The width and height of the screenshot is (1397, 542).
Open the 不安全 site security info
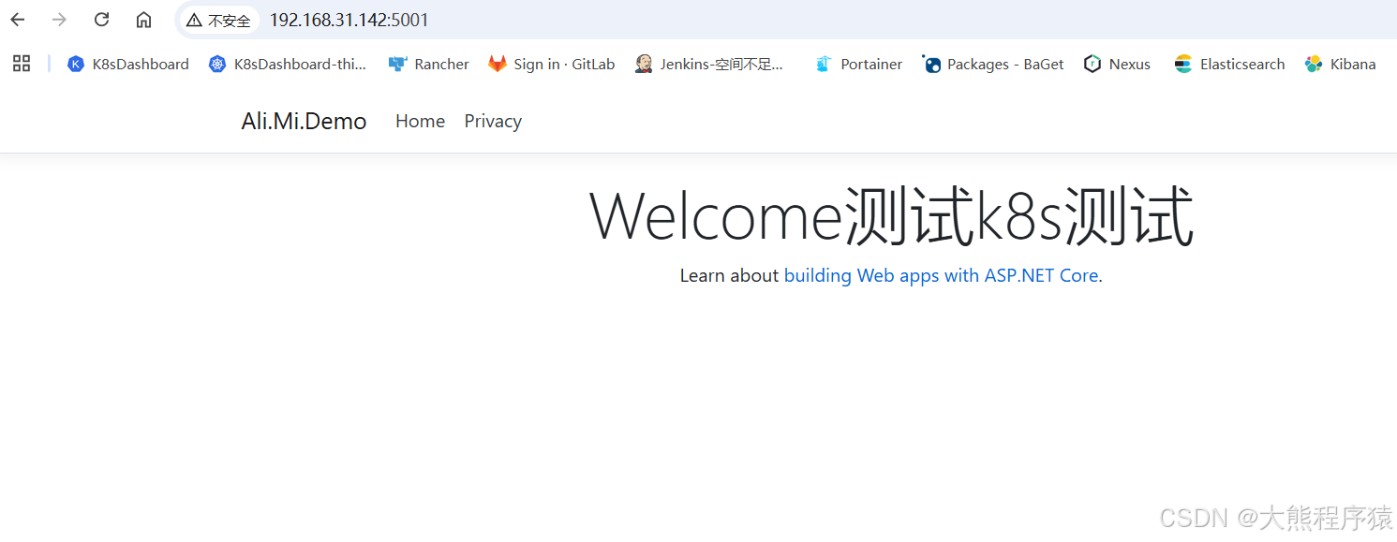tap(218, 19)
